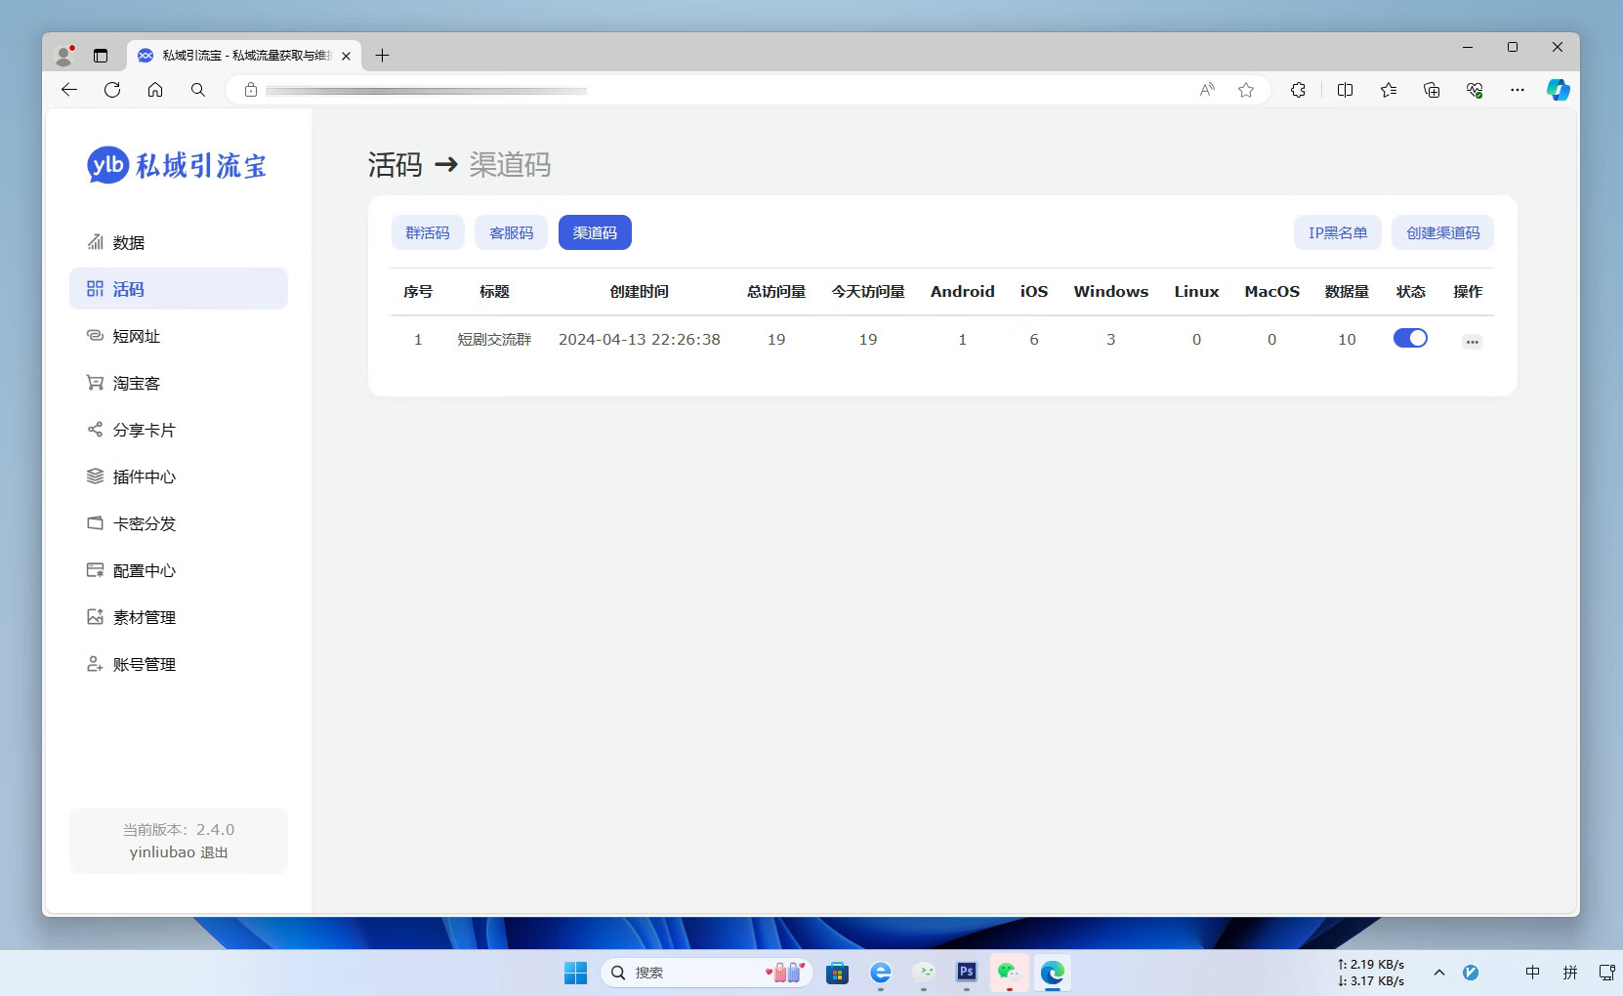Open the browser settings ellipsis menu

pos(1518,89)
